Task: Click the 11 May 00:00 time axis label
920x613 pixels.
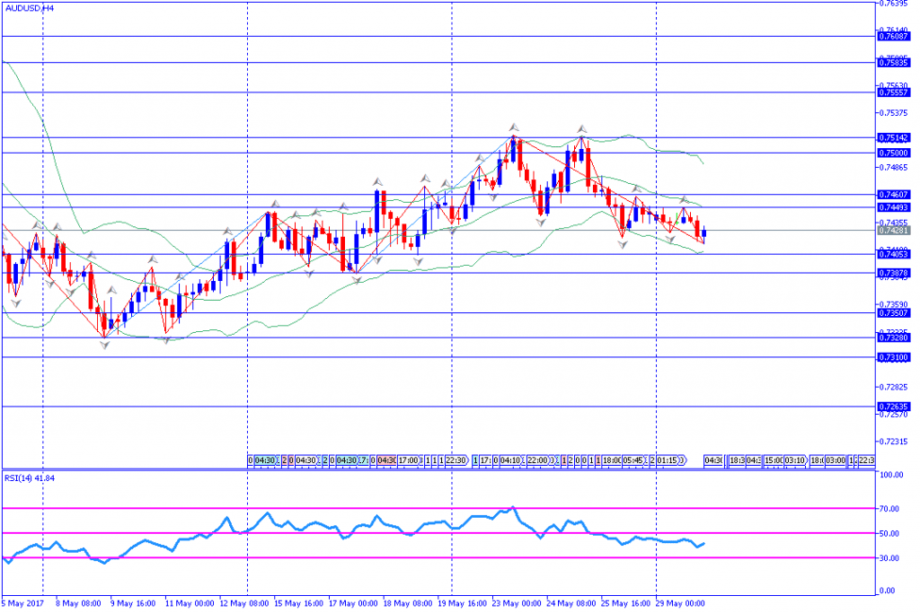Action: (x=190, y=604)
